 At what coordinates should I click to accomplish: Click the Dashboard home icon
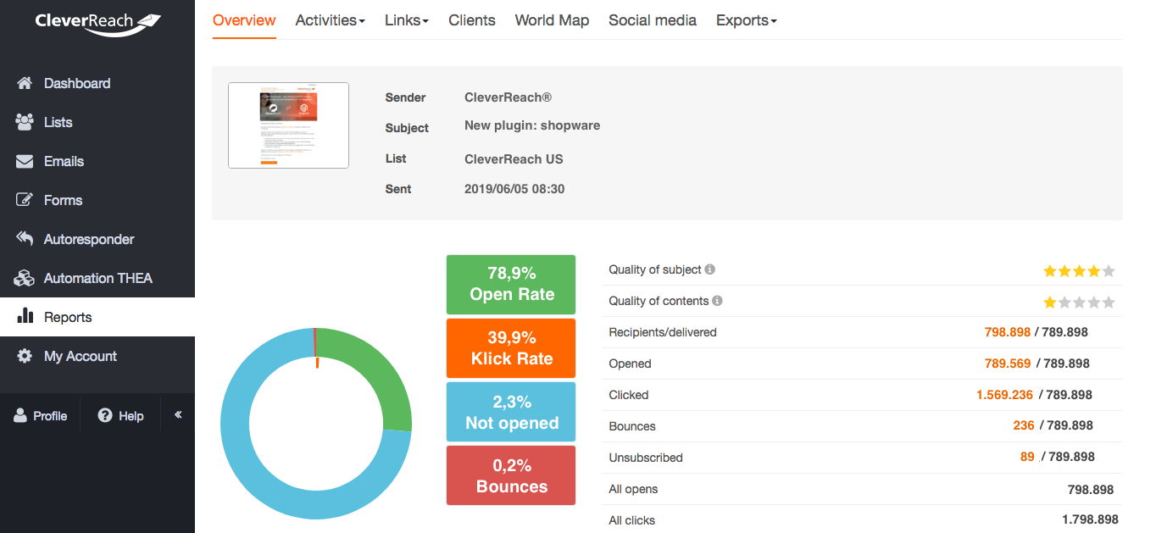pos(25,83)
